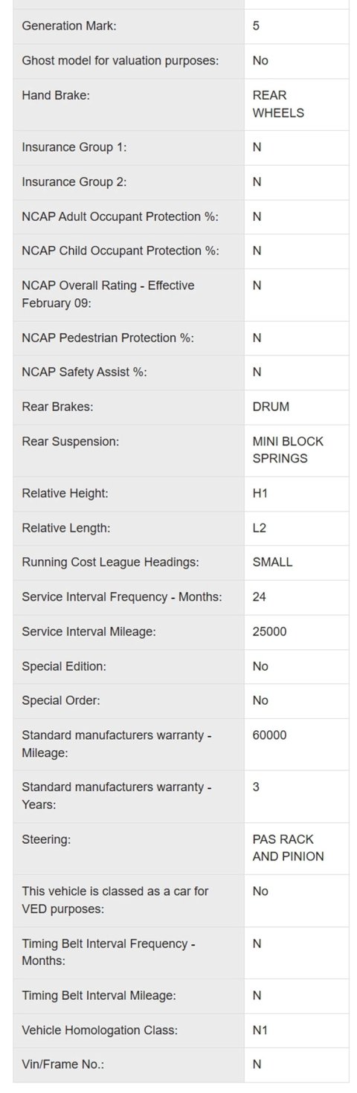
Task: Click the MINI BLOCK SPRINGS value
Action: click(289, 450)
